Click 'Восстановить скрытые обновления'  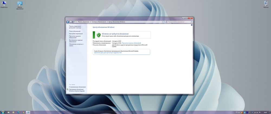(x=76, y=41)
